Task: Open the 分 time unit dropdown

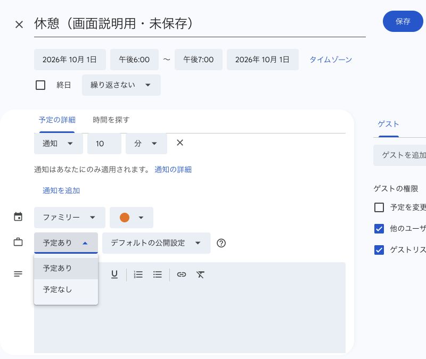Action: (146, 144)
